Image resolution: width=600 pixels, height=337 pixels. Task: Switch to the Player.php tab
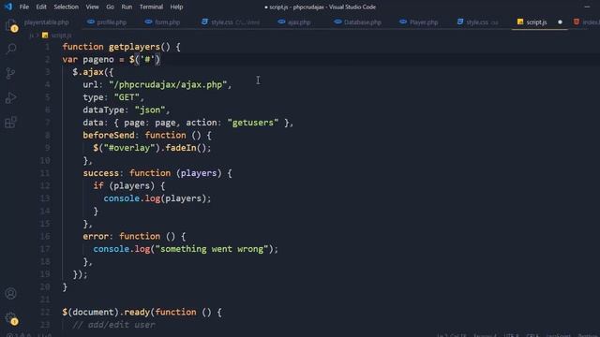click(419, 22)
